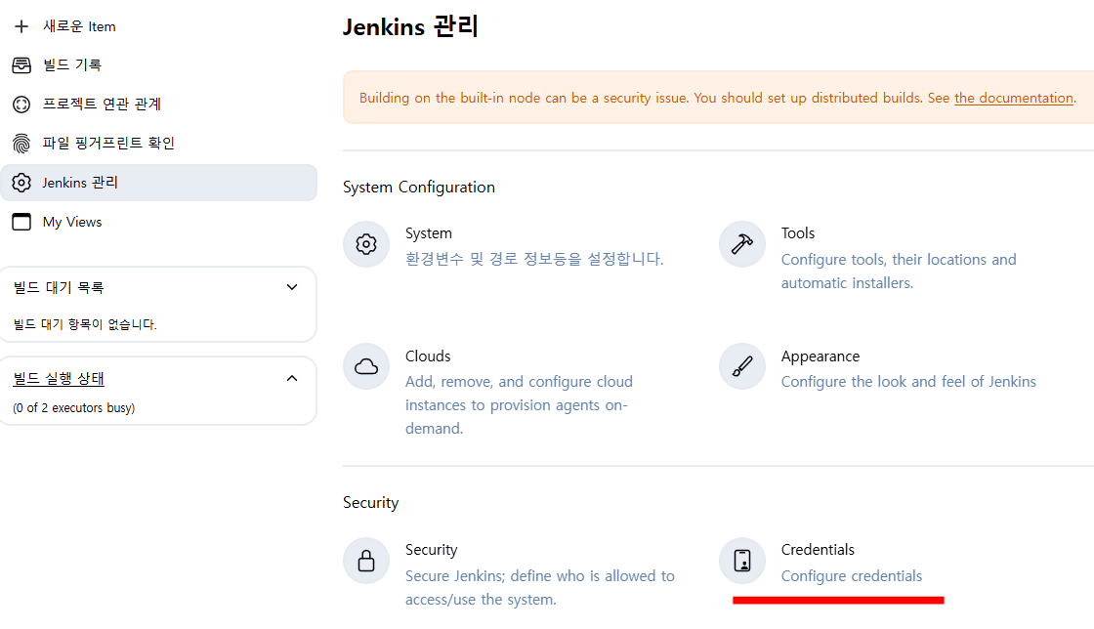Click the build history tray icon
Image resolution: width=1094 pixels, height=629 pixels.
tap(21, 65)
